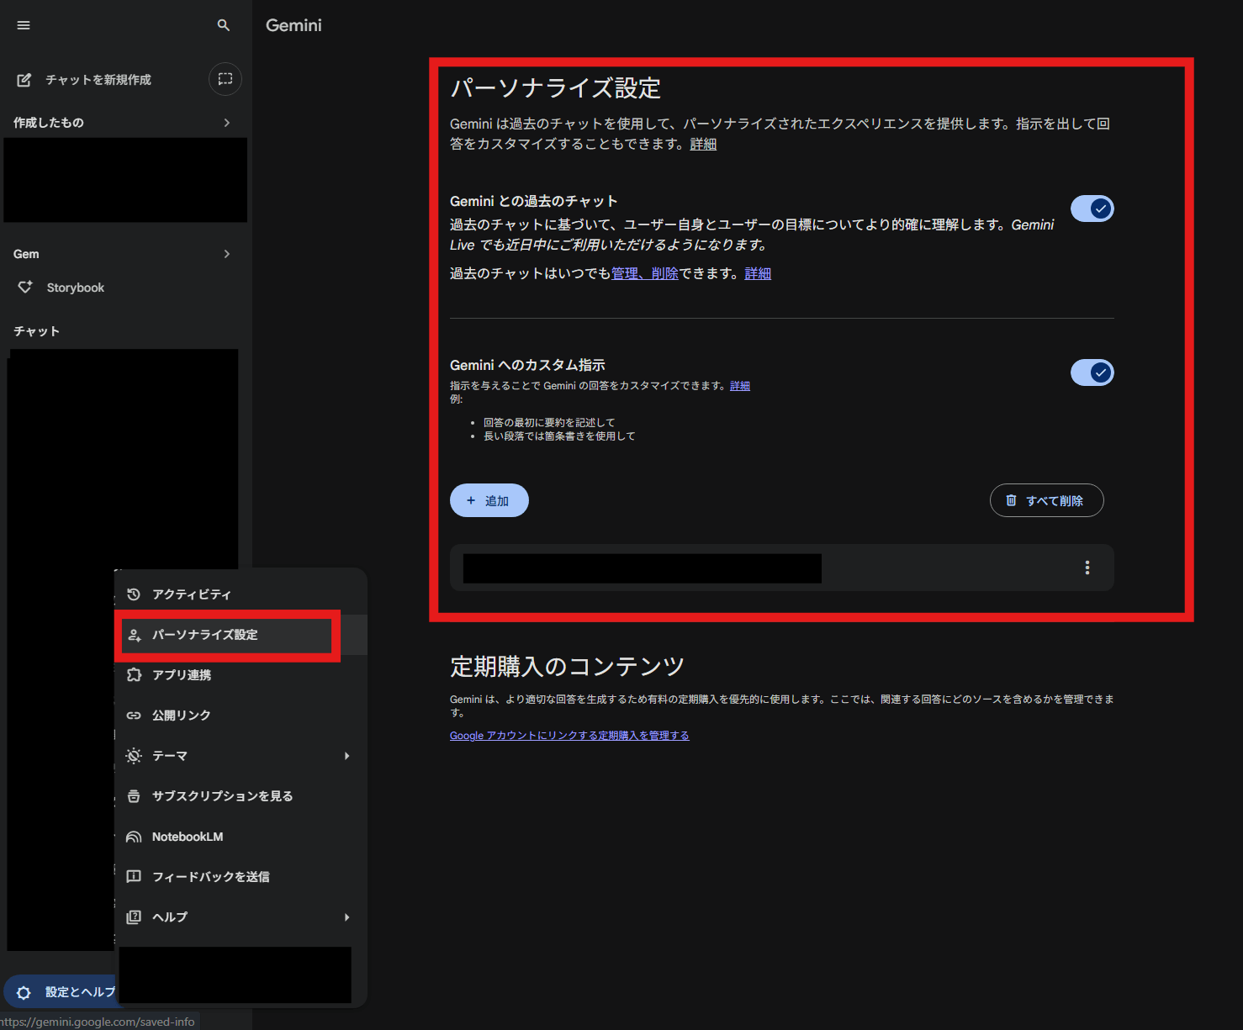Click the チャットを新規作成 pencil icon
1243x1030 pixels.
[x=24, y=80]
